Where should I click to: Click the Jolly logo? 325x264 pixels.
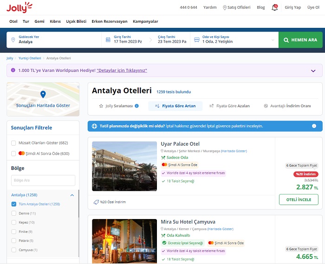pyautogui.click(x=19, y=8)
